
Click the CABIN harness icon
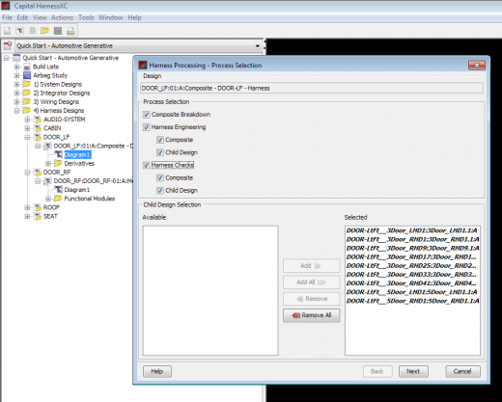[x=38, y=128]
